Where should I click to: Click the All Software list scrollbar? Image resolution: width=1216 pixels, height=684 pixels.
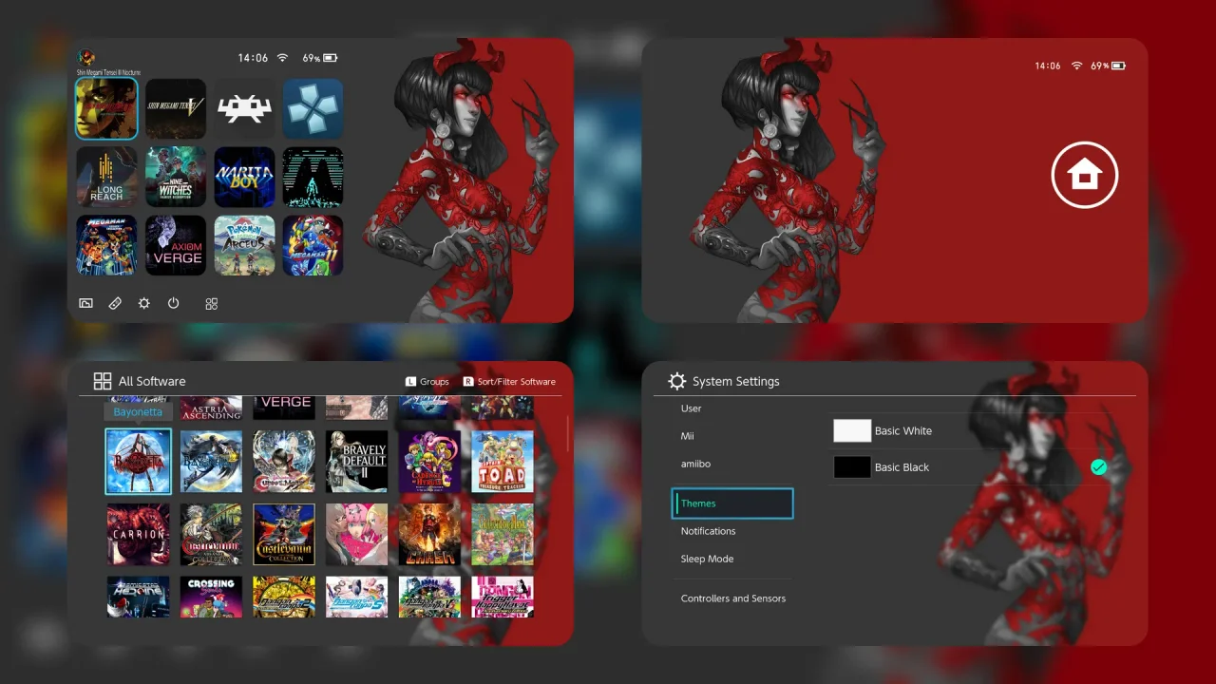[x=567, y=433]
